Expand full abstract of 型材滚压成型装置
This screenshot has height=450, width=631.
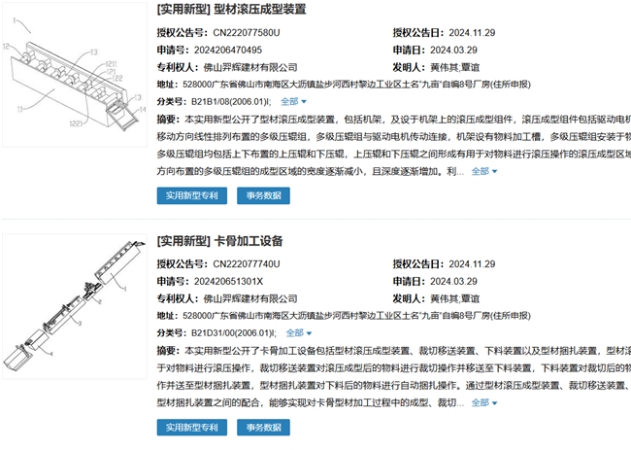484,172
